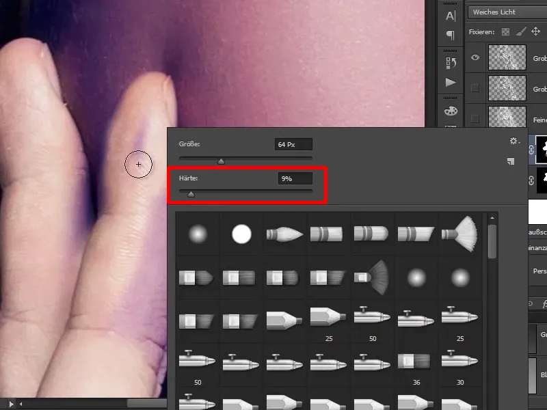
Task: Show the hidden Fein layer visibility box
Action: [475, 119]
